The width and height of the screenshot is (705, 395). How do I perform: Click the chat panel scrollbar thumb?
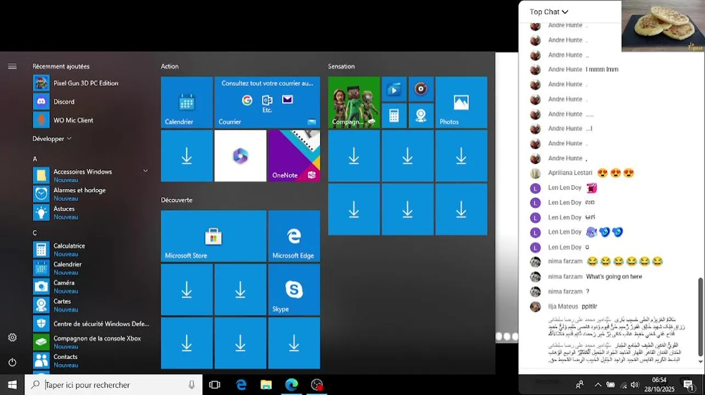[700, 317]
